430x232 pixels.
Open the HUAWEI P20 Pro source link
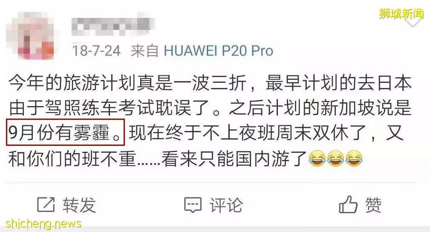click(x=218, y=51)
